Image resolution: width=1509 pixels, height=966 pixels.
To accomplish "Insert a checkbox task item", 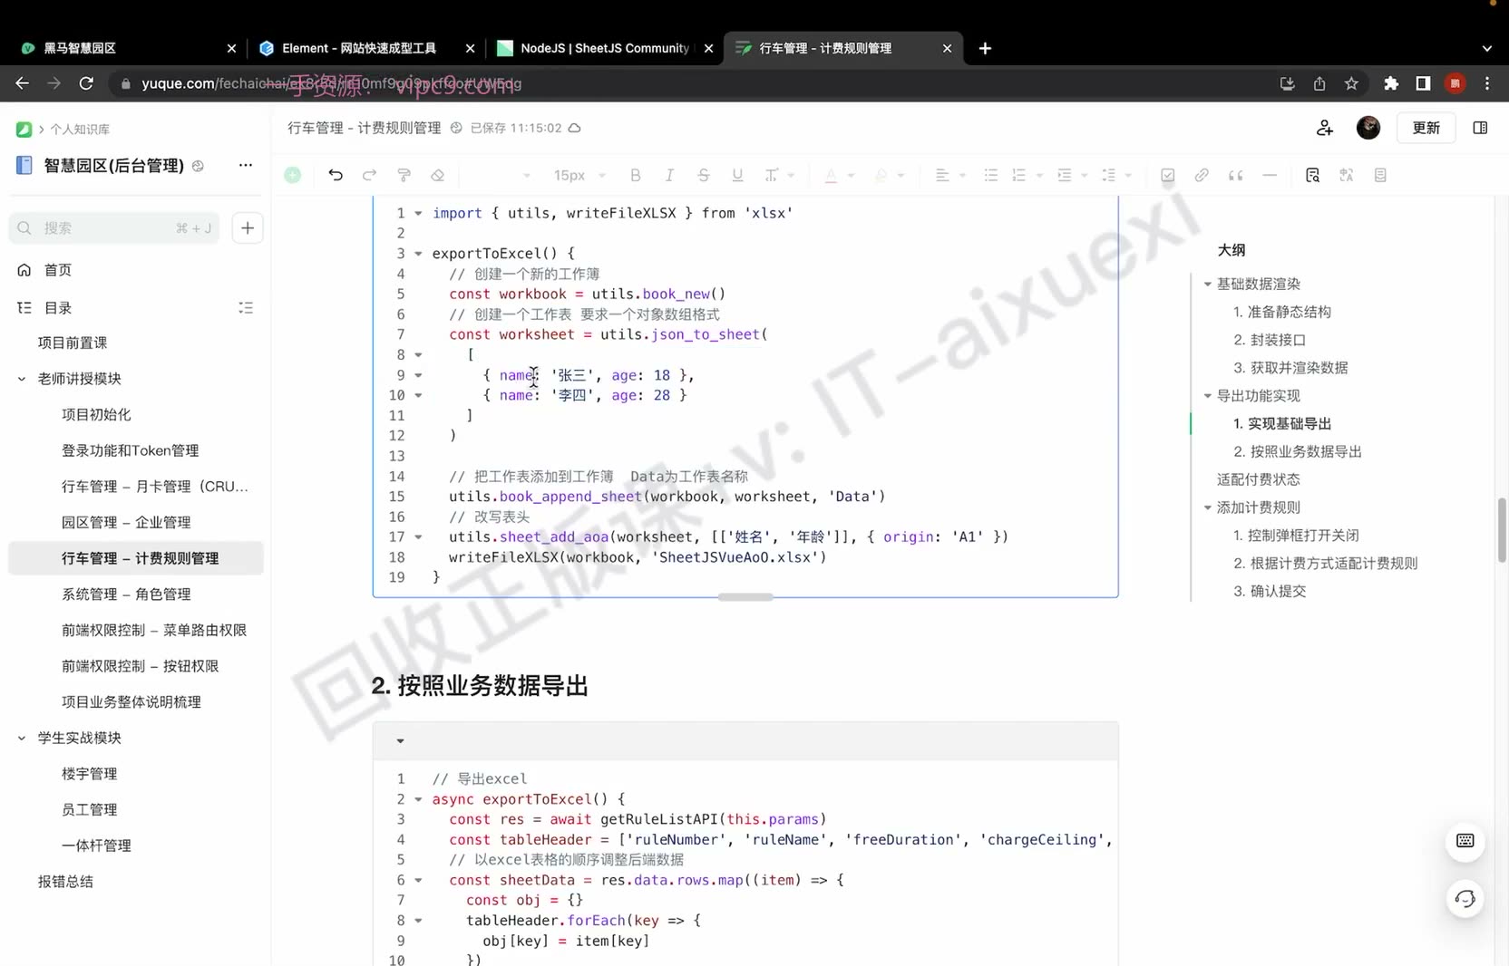I will 1168,175.
